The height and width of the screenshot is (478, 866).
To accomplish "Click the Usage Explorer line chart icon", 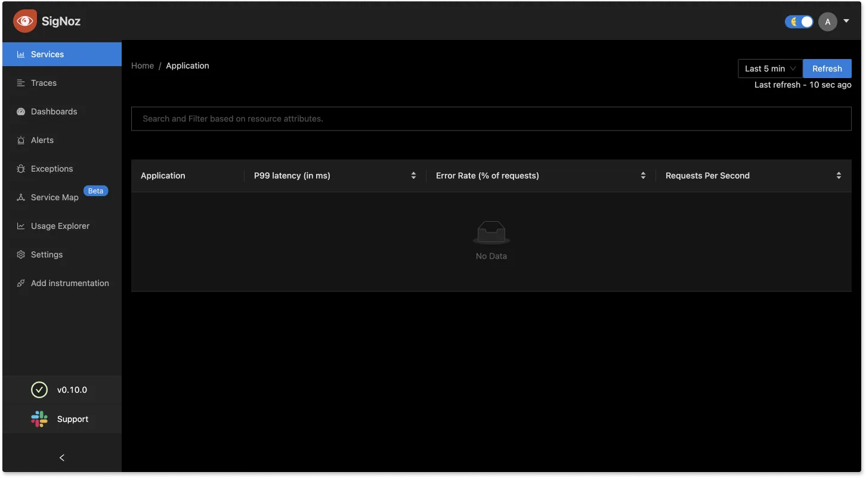I will click(21, 226).
